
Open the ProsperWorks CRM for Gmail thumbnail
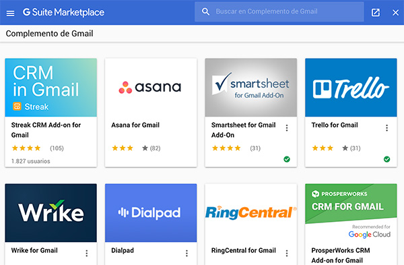point(351,213)
